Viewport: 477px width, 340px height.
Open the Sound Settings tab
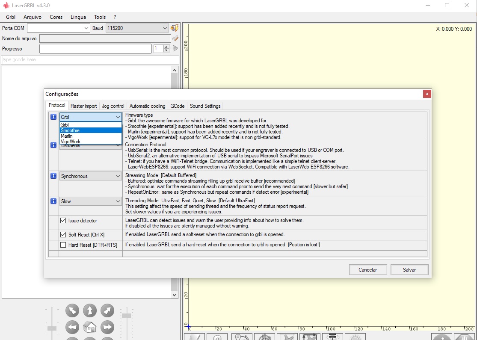205,106
